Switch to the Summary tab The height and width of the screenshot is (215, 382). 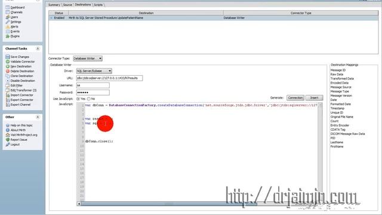coord(54,5)
